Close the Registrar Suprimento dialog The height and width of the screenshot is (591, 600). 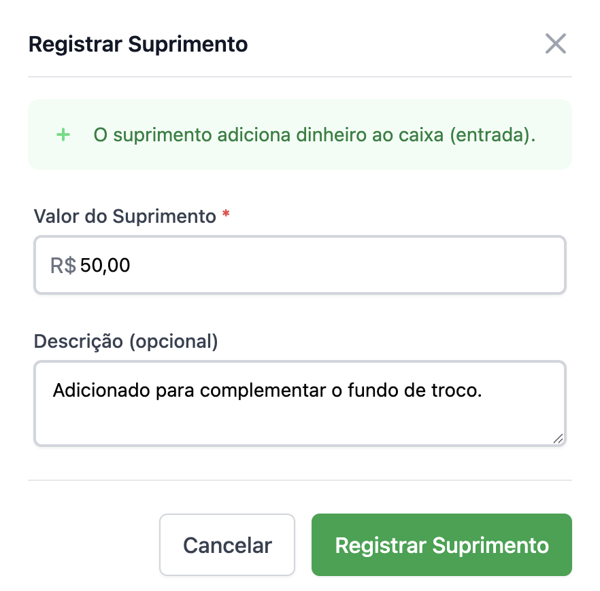tap(556, 44)
